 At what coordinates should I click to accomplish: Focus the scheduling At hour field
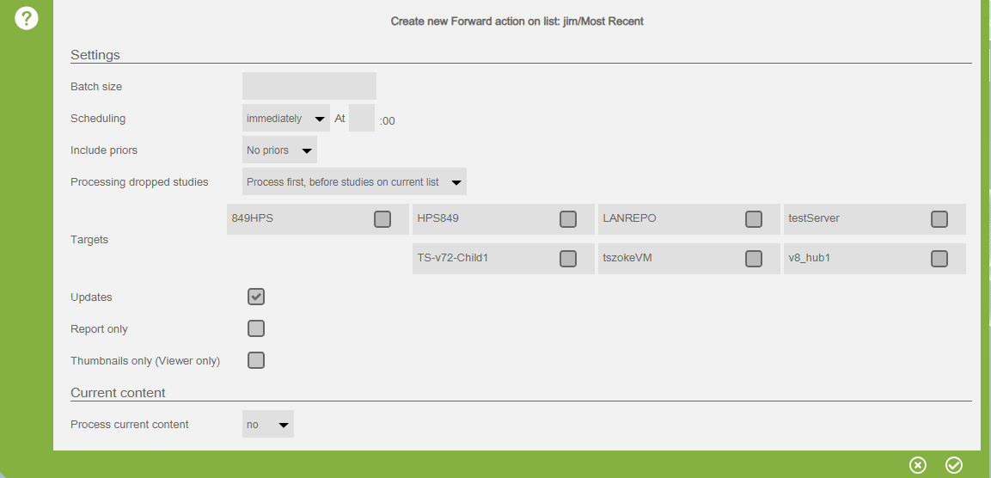tap(362, 119)
